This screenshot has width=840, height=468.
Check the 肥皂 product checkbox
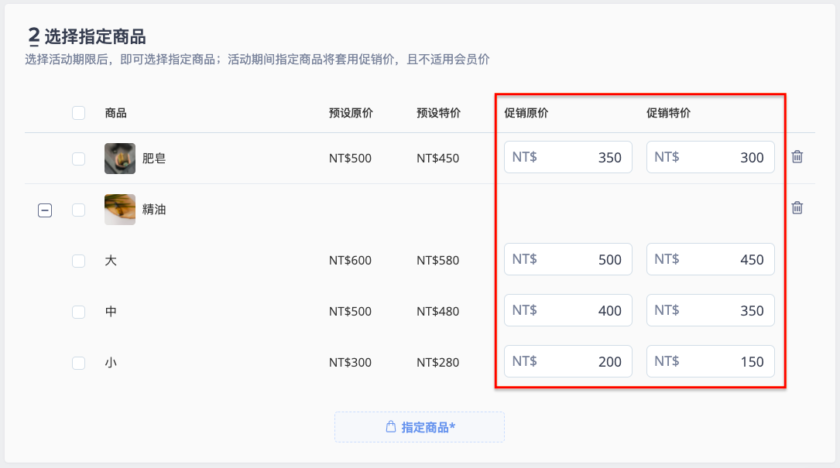[79, 159]
